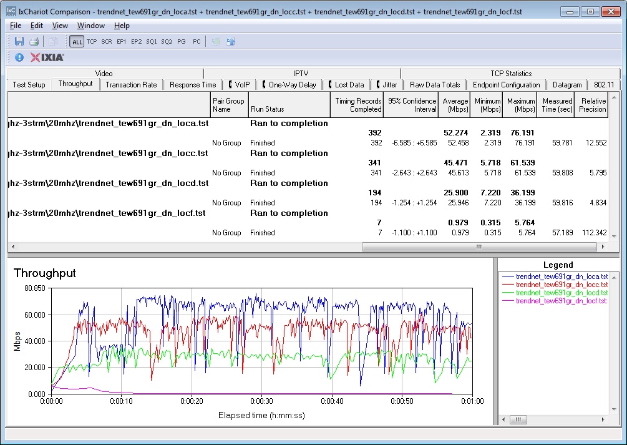Screen dimensions: 627x445
Task: Open the View menu
Action: (x=60, y=26)
